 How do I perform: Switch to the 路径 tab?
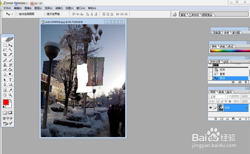click(229, 92)
